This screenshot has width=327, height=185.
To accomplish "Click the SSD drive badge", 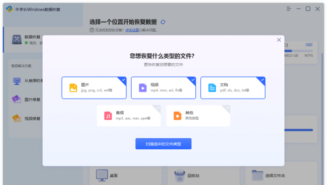I will 309,45.
